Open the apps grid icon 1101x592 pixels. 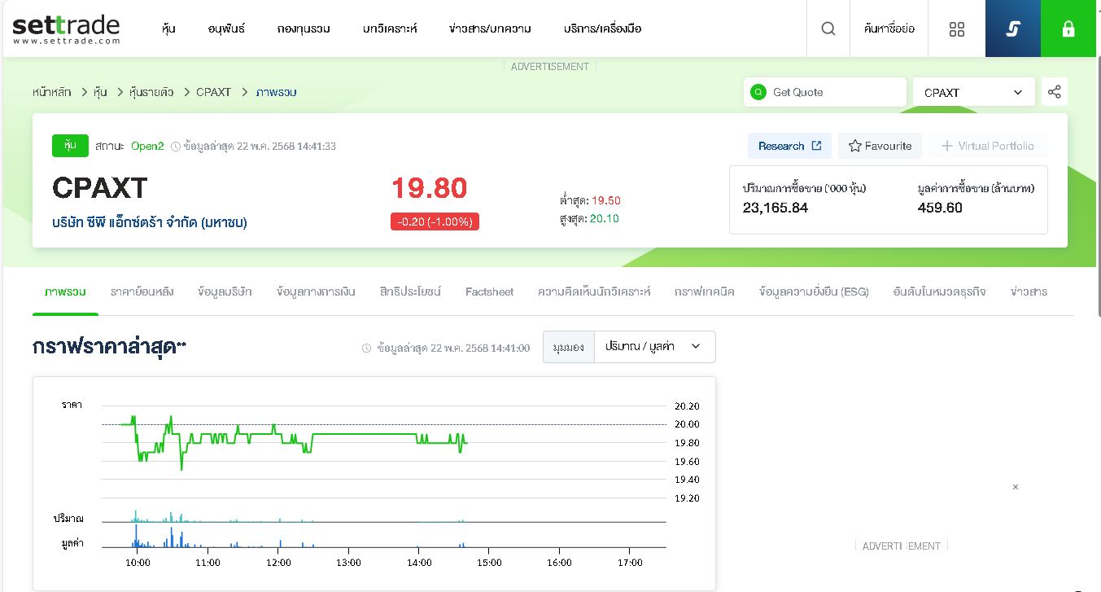(x=957, y=29)
